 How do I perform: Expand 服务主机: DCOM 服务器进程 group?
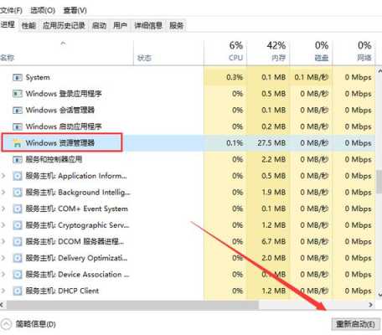pos(3,242)
